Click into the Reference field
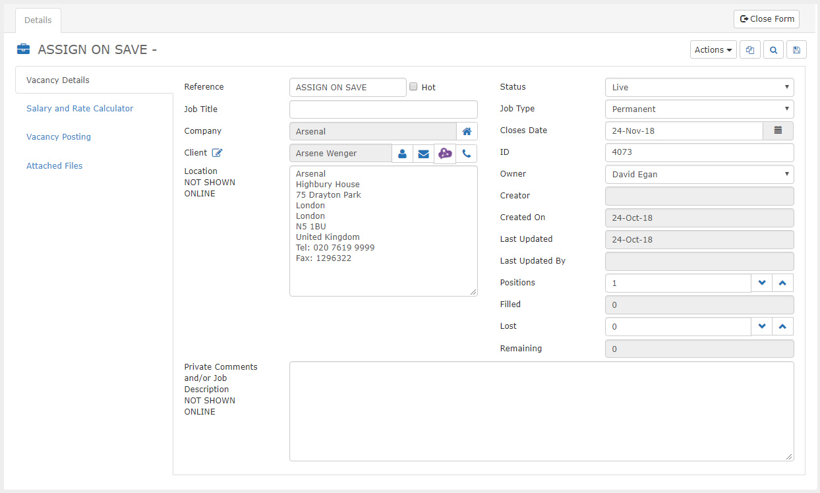 click(x=348, y=87)
